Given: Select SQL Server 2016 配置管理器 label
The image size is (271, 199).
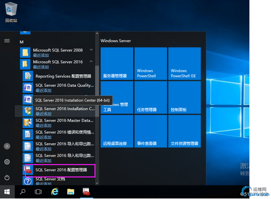Looking at the screenshot, I should 61,170.
